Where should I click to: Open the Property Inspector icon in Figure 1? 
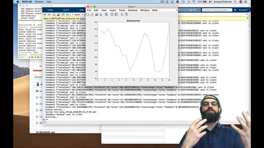pos(126,15)
